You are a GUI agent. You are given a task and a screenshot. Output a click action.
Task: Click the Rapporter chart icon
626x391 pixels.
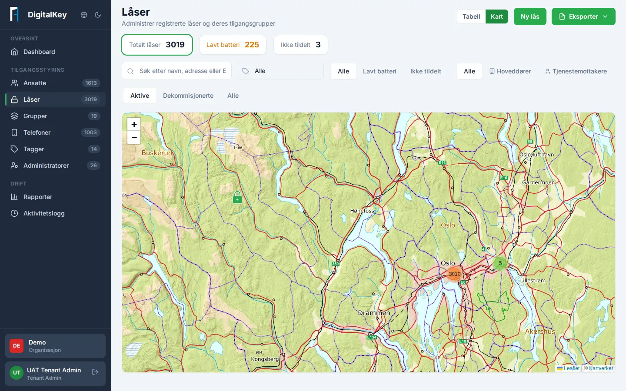pyautogui.click(x=14, y=197)
